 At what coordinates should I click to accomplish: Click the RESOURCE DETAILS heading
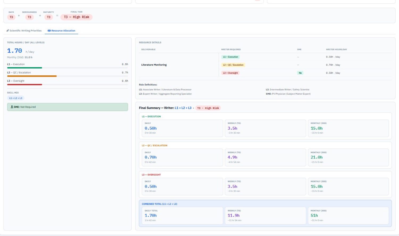(150, 42)
